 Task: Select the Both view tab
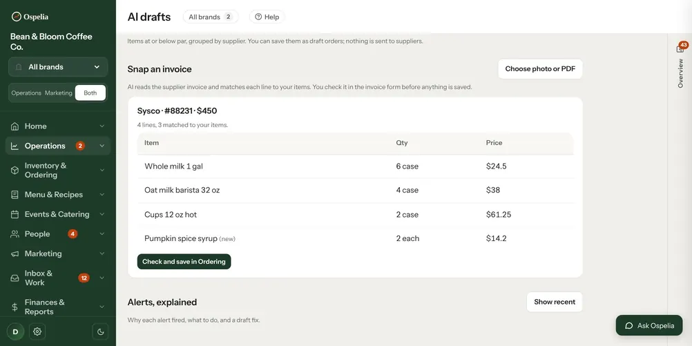pyautogui.click(x=90, y=93)
